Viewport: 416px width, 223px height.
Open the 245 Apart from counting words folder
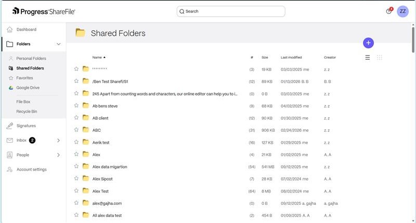click(165, 94)
